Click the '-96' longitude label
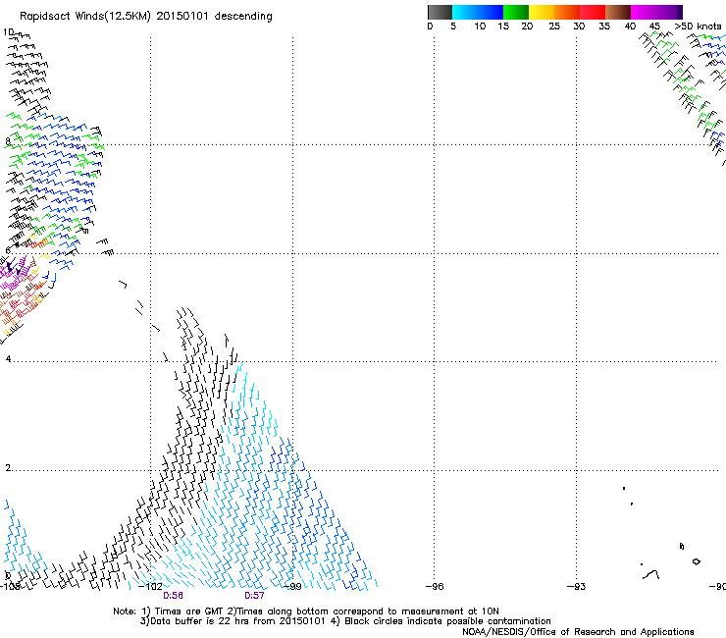 coord(435,587)
